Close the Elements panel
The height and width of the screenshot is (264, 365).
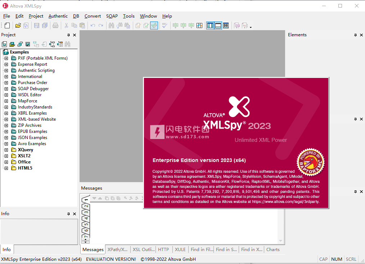361,35
